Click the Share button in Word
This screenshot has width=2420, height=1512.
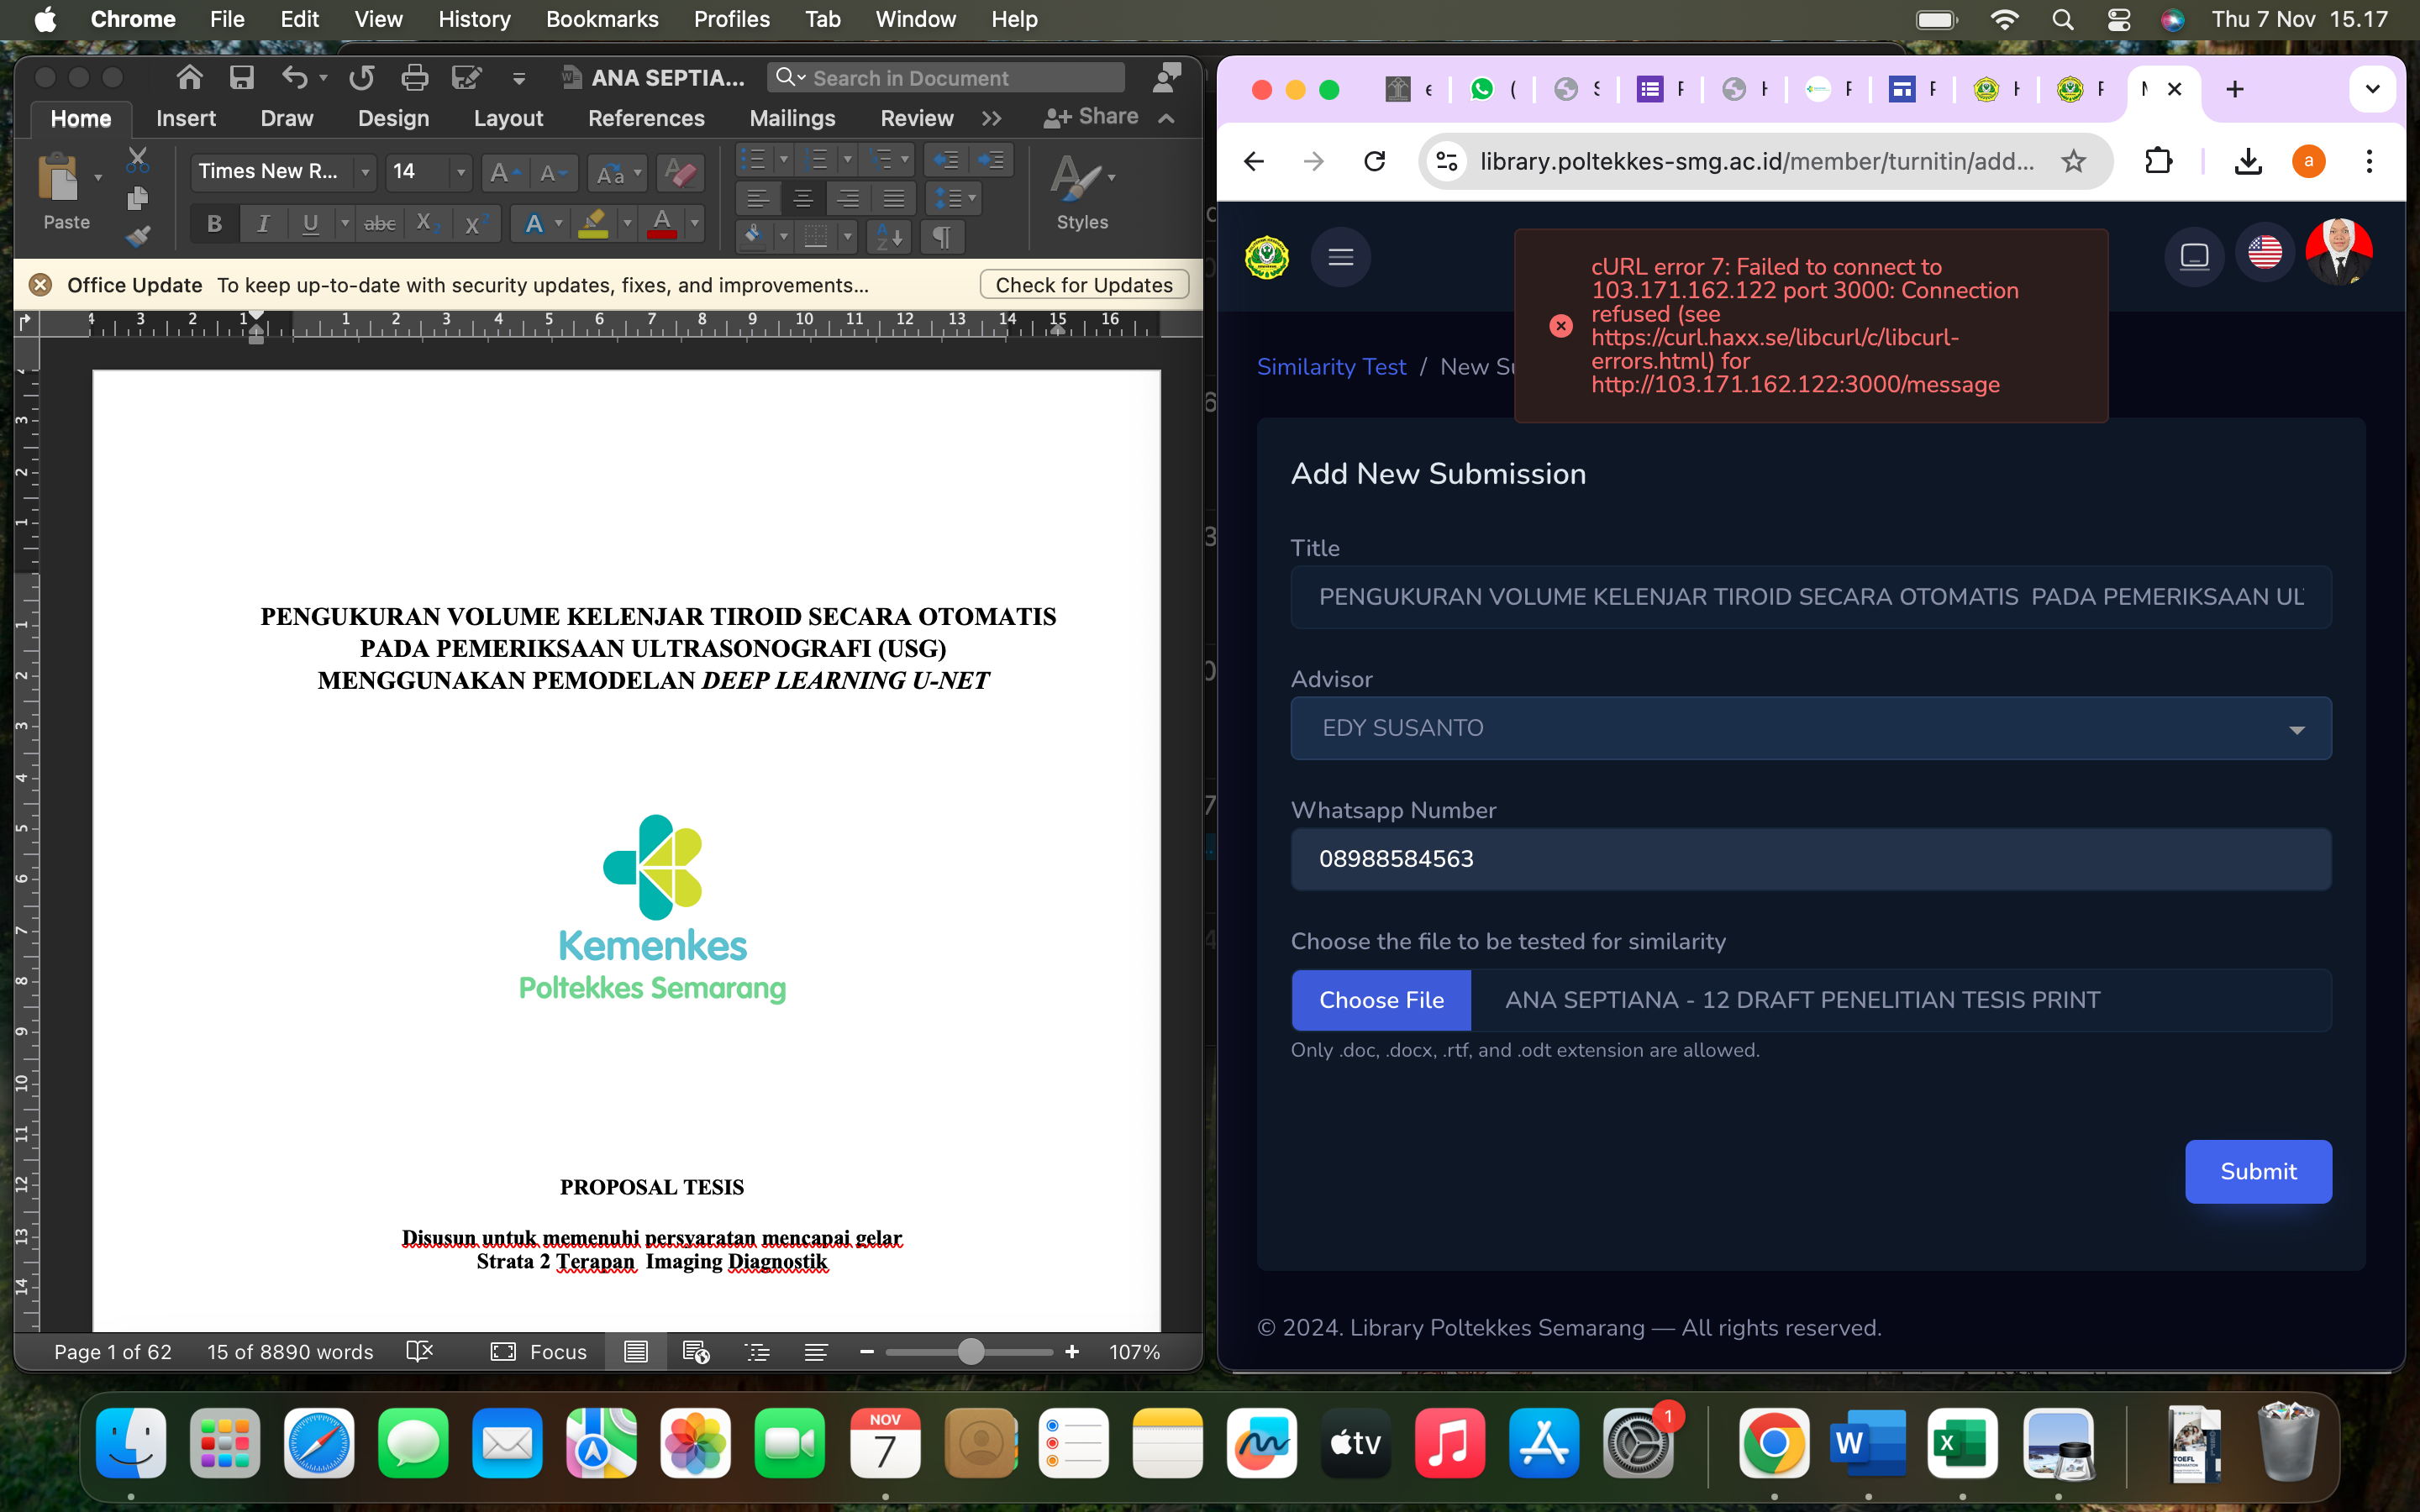point(1091,117)
